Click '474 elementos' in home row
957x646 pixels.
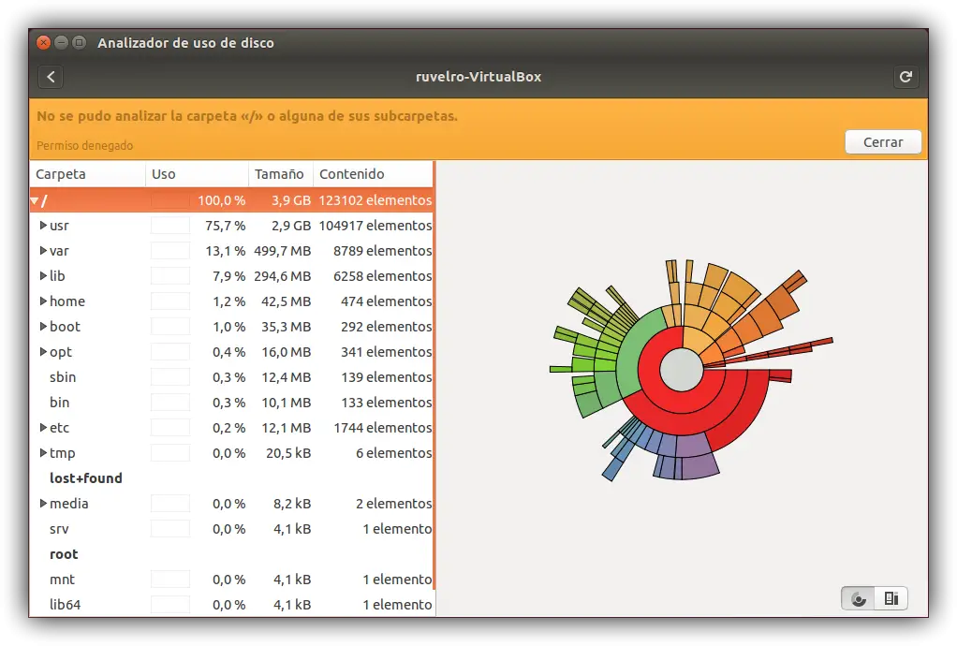click(x=387, y=301)
